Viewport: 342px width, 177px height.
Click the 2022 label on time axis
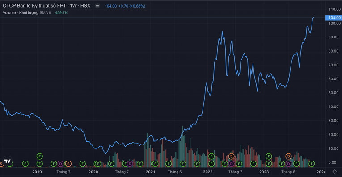coord(207,172)
